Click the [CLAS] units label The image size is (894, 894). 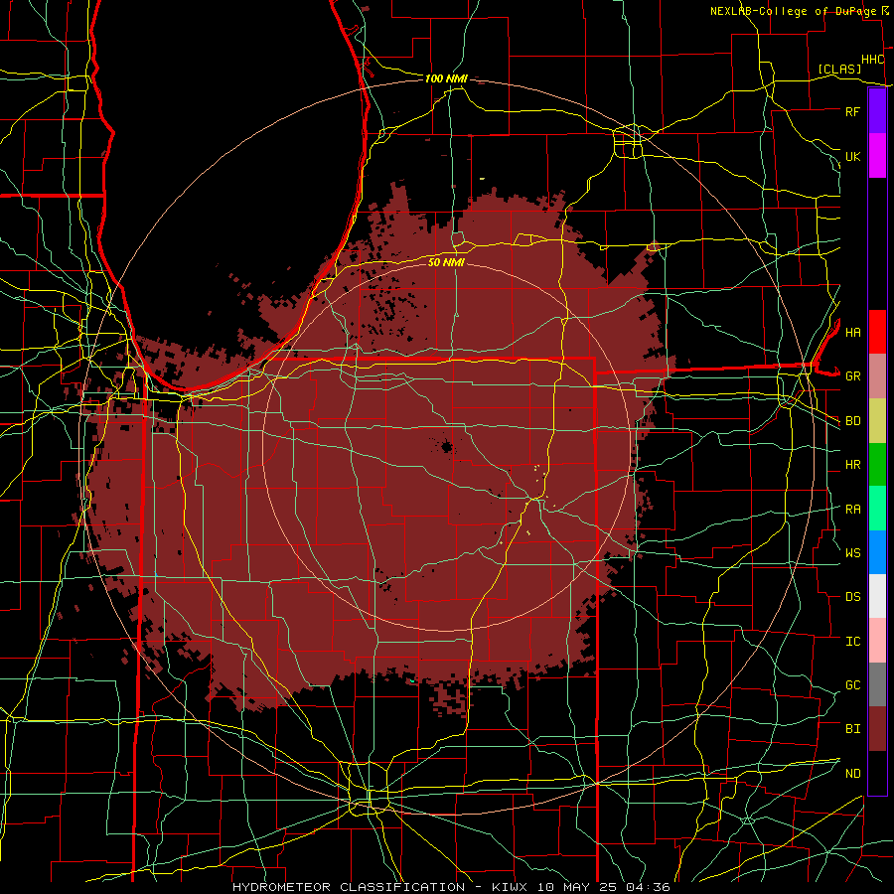(x=839, y=70)
